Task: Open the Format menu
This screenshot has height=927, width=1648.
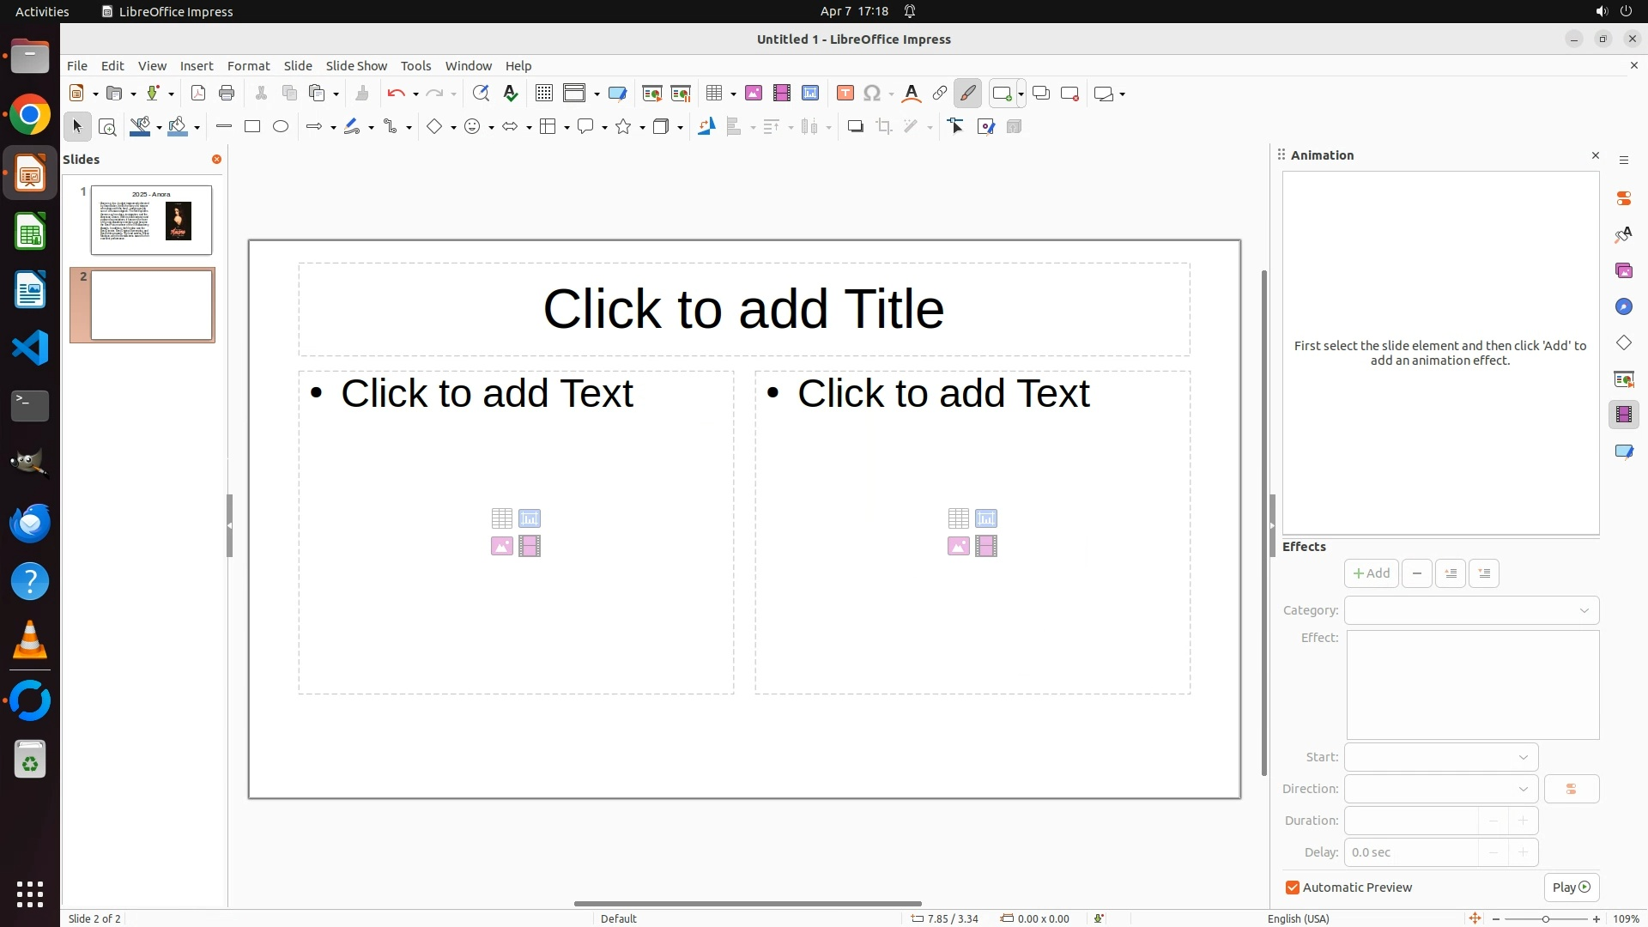Action: pos(248,66)
